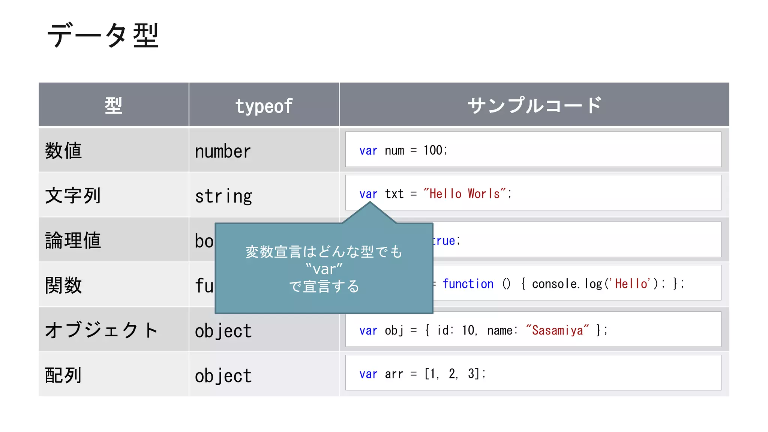
Task: Select the 論理値 type cell
Action: click(x=114, y=240)
